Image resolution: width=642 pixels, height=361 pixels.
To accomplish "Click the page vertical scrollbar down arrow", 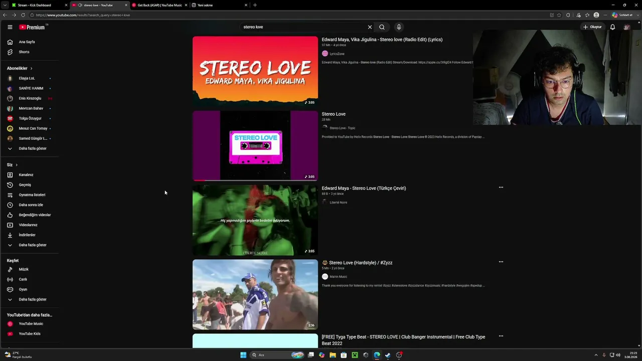I will (638, 345).
